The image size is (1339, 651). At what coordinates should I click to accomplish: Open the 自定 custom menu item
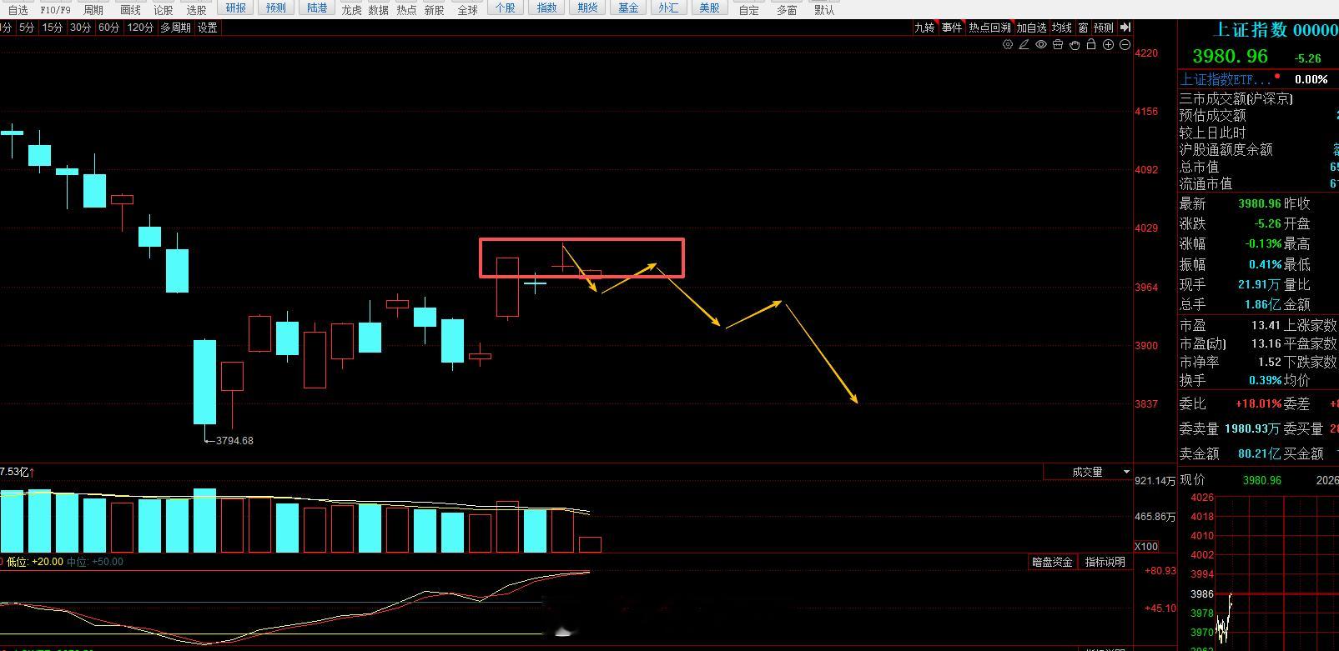(749, 10)
